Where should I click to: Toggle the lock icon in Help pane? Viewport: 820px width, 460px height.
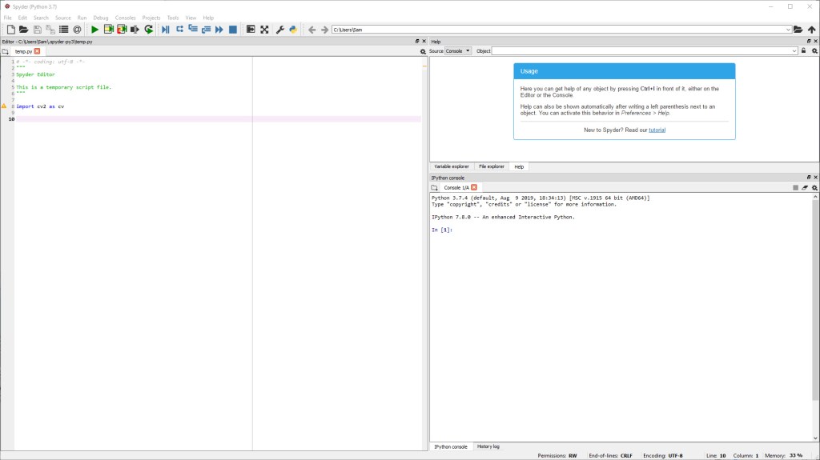click(x=804, y=51)
